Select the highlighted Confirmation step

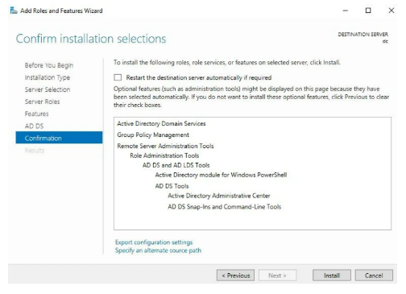[59, 138]
